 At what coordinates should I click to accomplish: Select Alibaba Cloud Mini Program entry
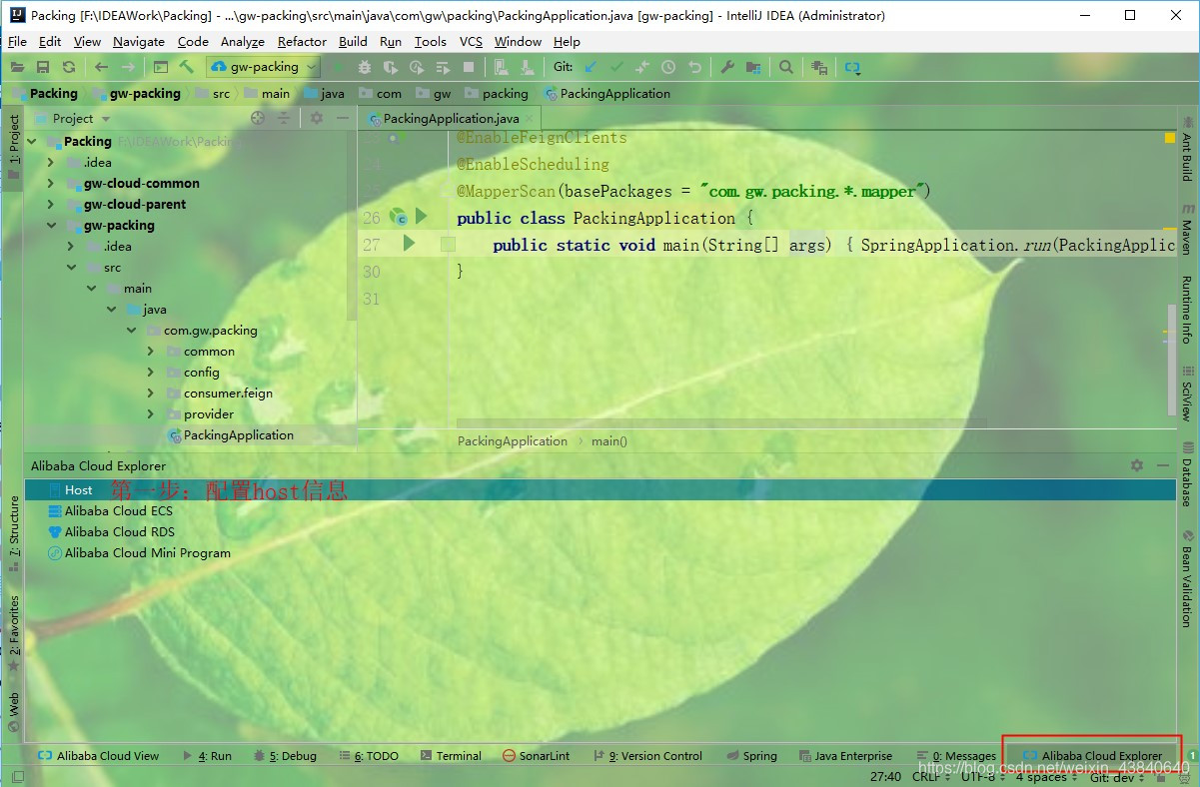[147, 553]
